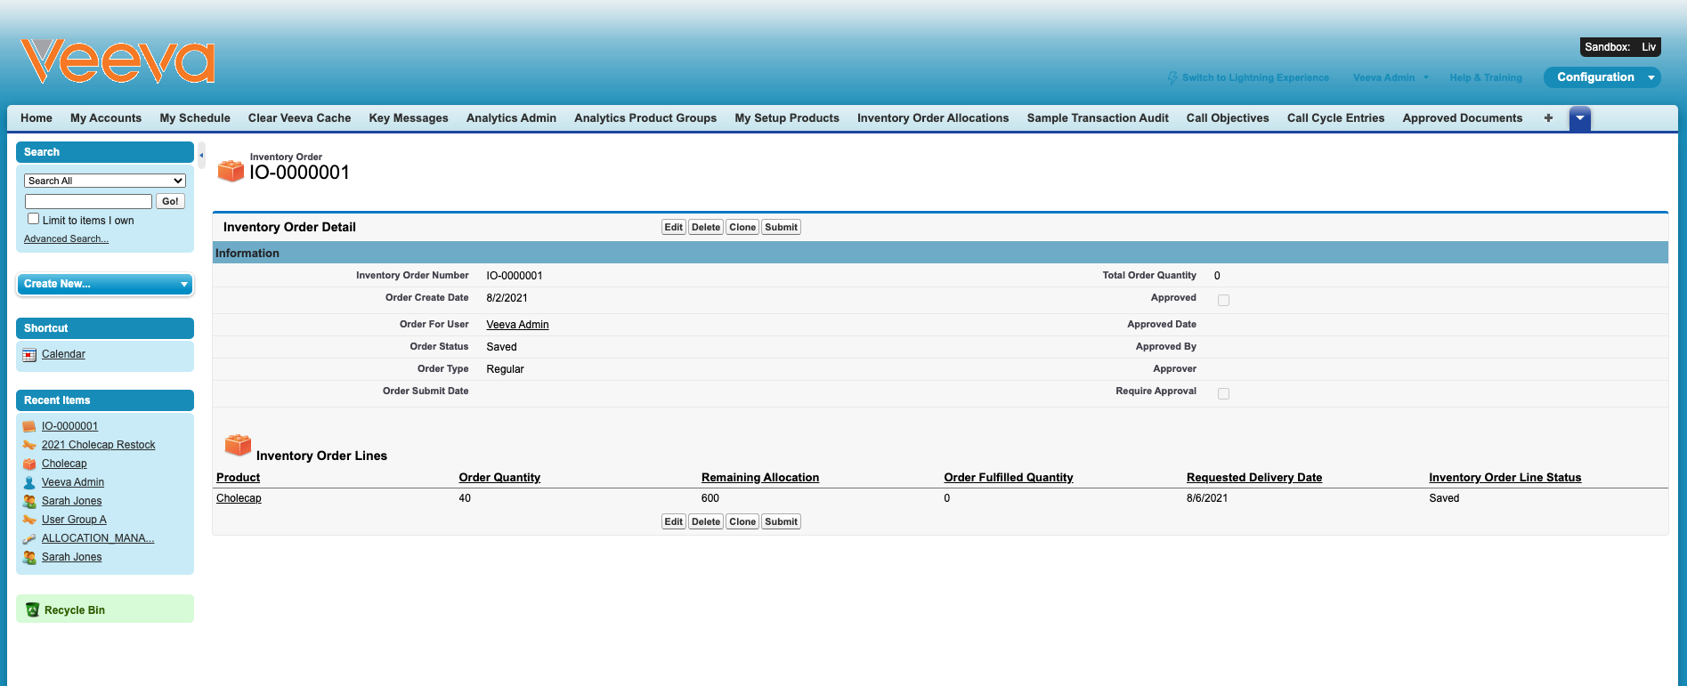Screen dimensions: 1687x686
Task: Sort by Order Quantity column header
Action: coord(499,478)
